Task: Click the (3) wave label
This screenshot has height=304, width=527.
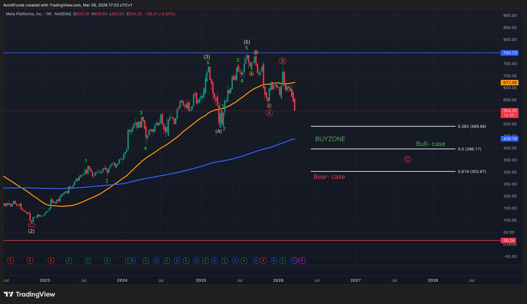Action: click(x=207, y=57)
